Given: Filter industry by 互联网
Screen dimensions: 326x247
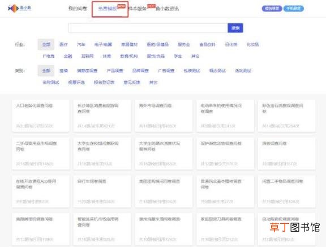Looking at the screenshot, I should tap(87, 56).
